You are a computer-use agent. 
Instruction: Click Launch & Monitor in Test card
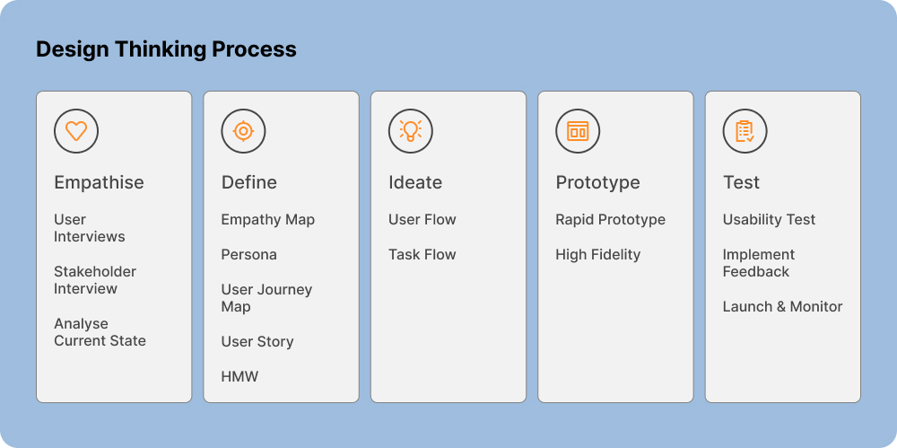click(x=782, y=307)
